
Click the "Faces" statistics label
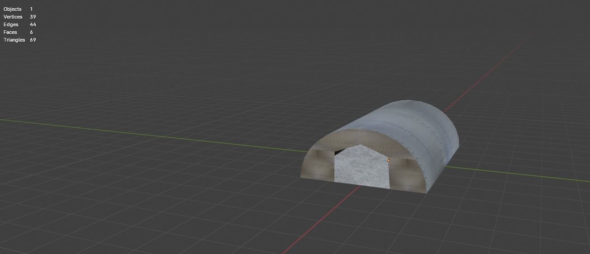coord(10,32)
